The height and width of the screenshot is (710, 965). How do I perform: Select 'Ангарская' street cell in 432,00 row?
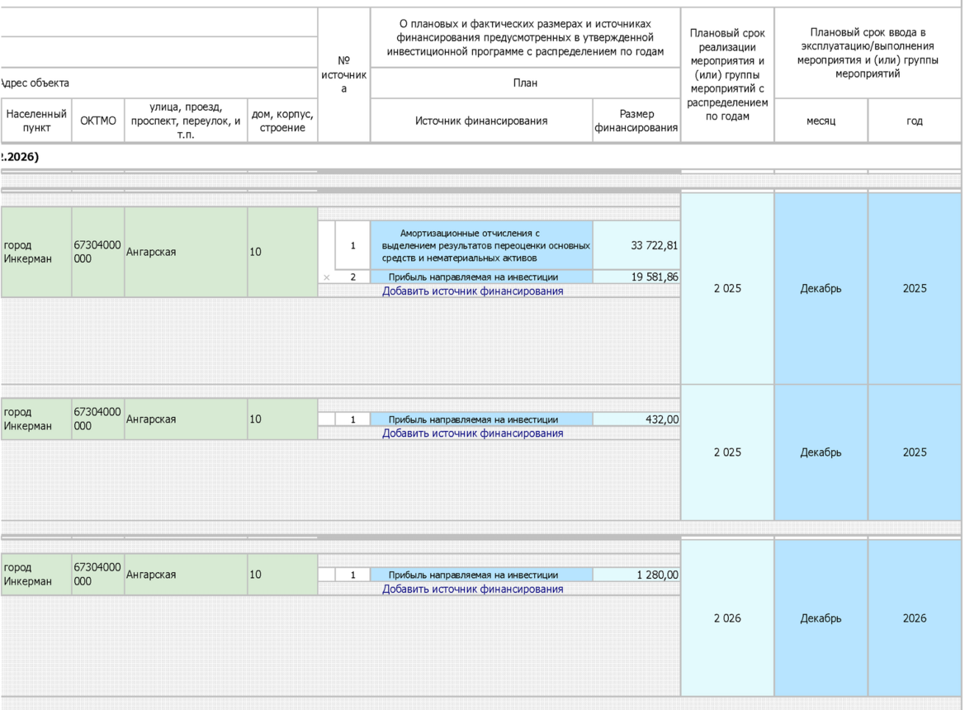(186, 419)
